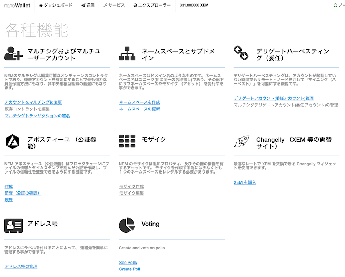345x277 pixels.
Task: Open the 送信 menu item
Action: 88,5
